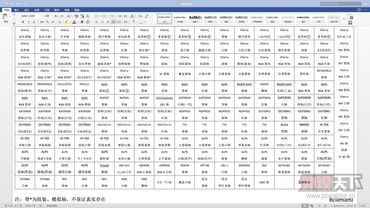This screenshot has height=208, width=370.
Task: Click the distributed alignment icon
Action: click(x=119, y=22)
